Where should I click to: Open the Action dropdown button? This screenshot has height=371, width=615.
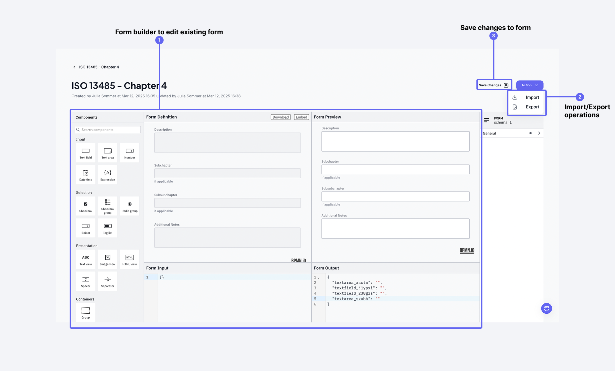point(529,85)
